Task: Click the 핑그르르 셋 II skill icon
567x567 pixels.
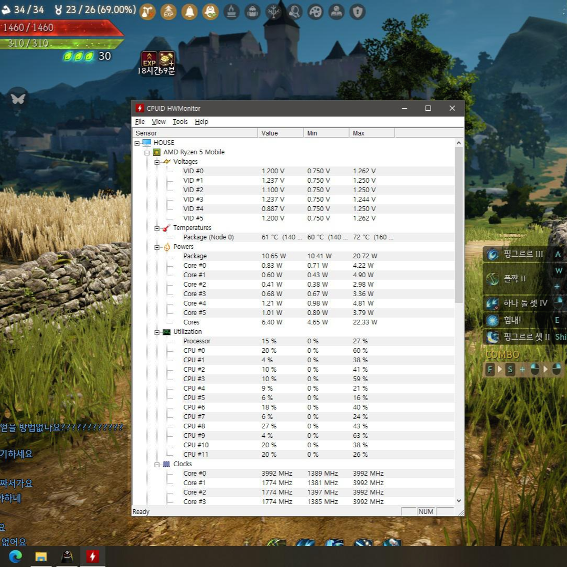Action: 492,337
